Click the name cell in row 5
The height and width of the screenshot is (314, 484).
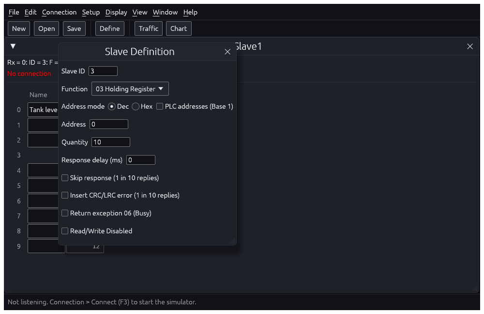point(43,186)
